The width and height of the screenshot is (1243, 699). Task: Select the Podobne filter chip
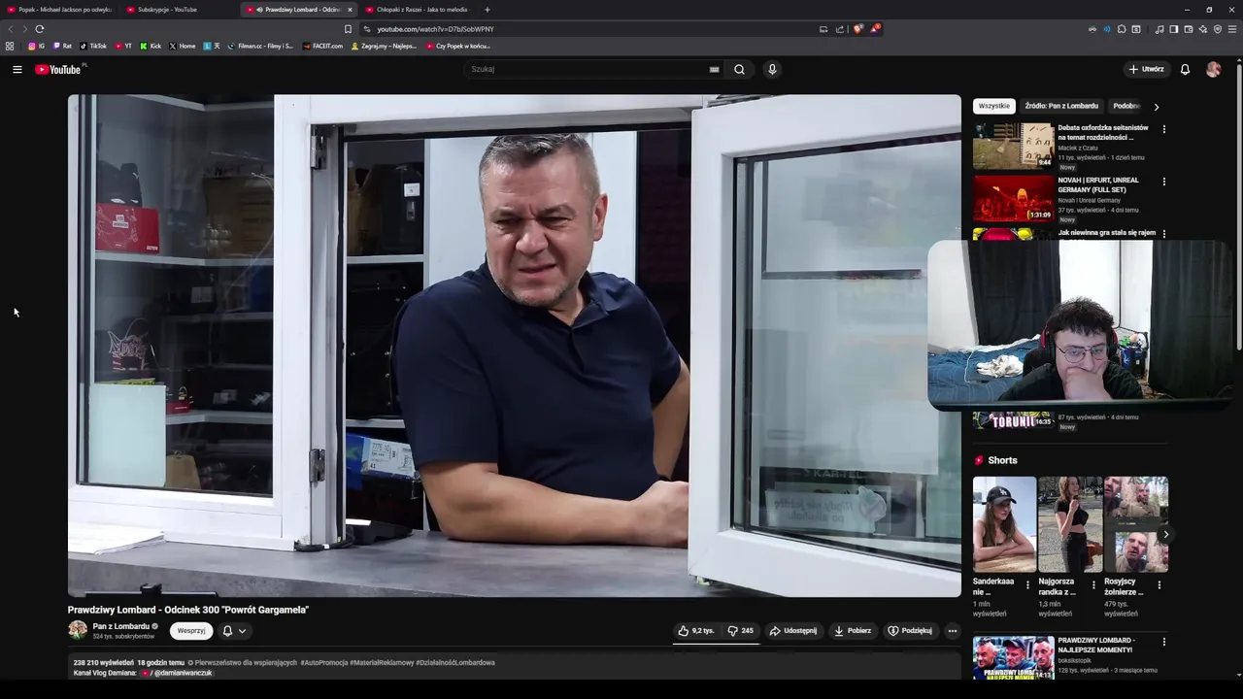1126,106
